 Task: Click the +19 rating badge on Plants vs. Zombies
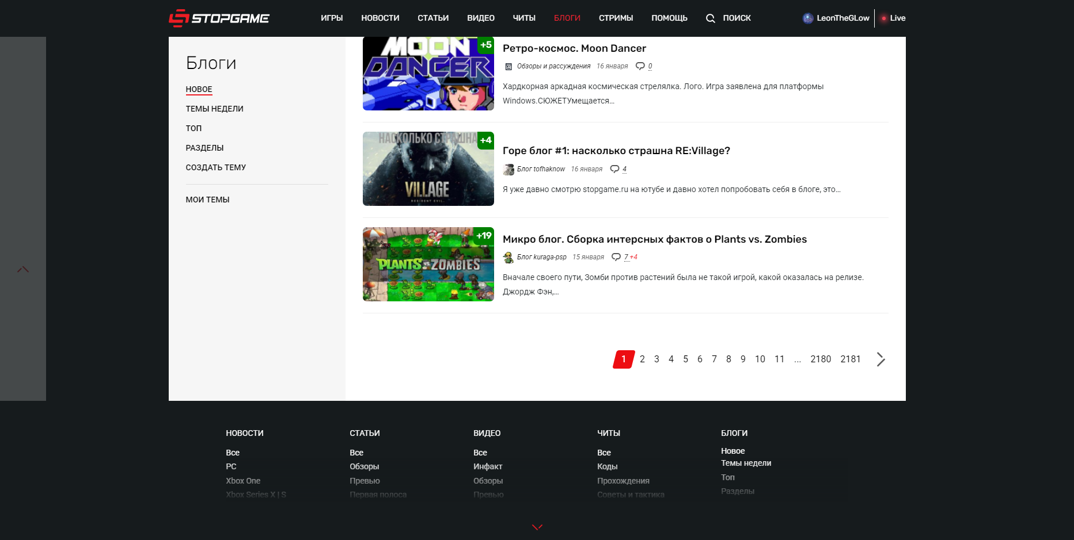click(484, 236)
